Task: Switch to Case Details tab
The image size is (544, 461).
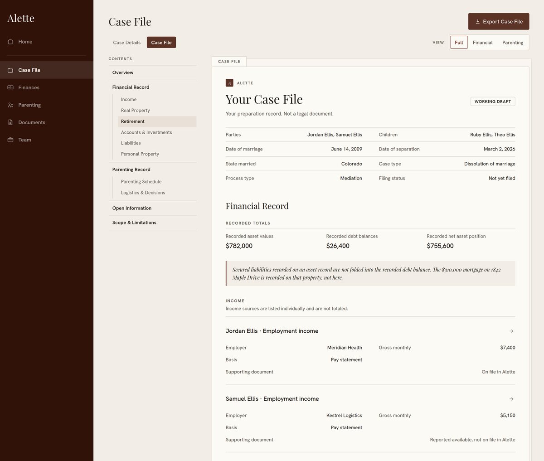Action: coord(127,43)
